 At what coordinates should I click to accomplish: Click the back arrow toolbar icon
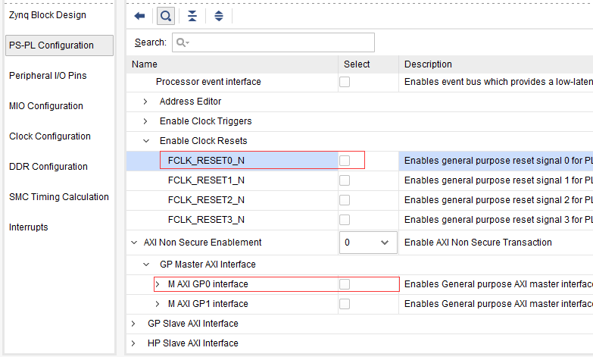click(139, 16)
